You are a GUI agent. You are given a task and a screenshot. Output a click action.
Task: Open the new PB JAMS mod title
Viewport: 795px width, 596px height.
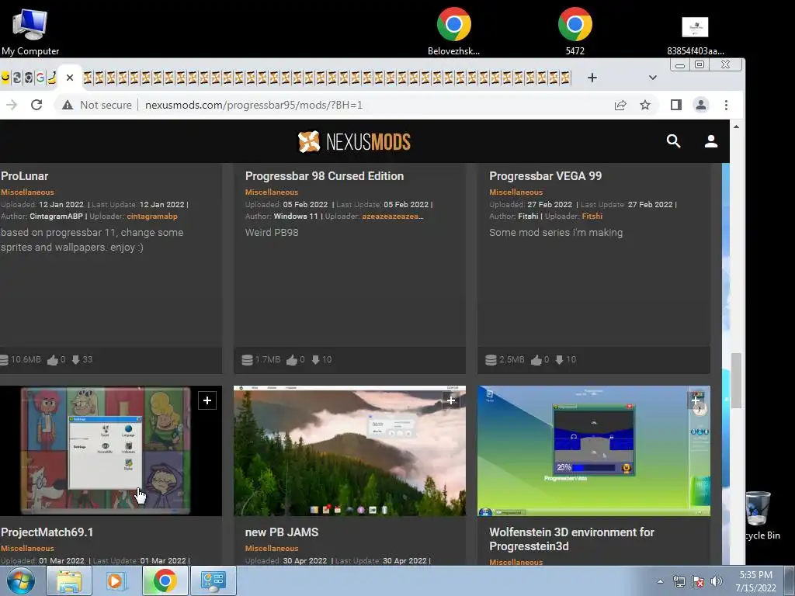[282, 532]
